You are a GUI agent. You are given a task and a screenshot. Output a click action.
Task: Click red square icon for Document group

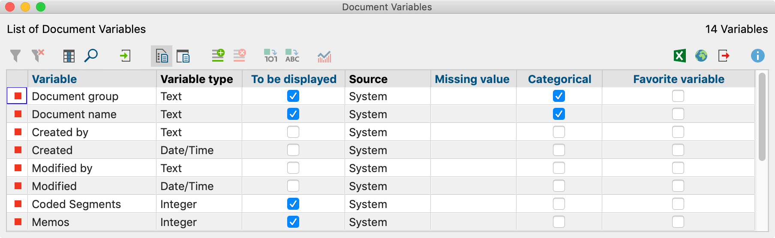[x=18, y=96]
